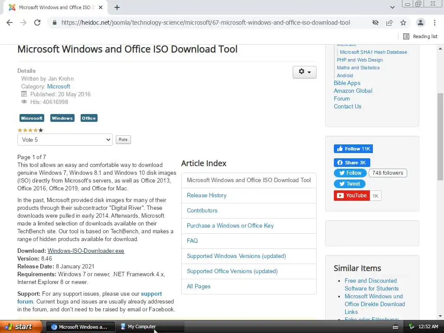Open Purchase a Windows or Office Key
The height and width of the screenshot is (333, 444).
tap(230, 225)
